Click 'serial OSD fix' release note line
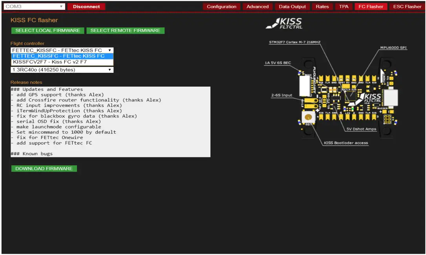This screenshot has height=255, width=426. 56,121
